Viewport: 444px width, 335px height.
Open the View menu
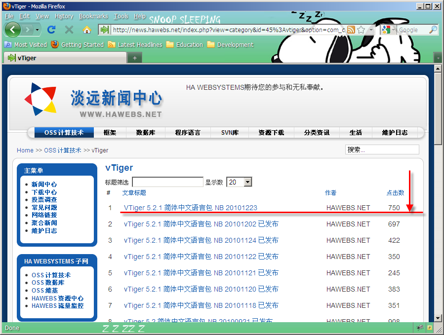pos(42,16)
